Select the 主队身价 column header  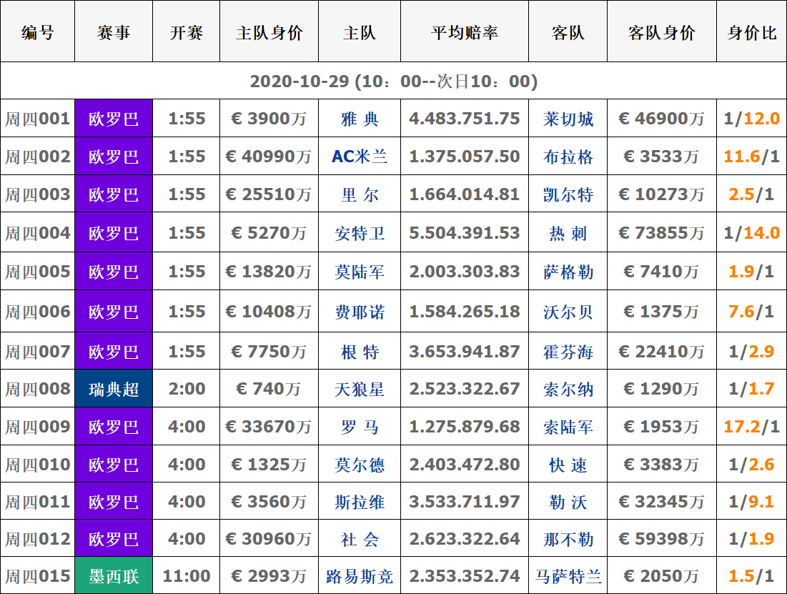(269, 33)
